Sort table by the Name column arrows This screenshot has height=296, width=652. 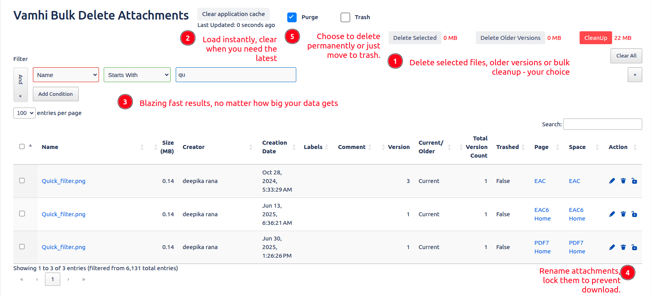tap(142, 147)
